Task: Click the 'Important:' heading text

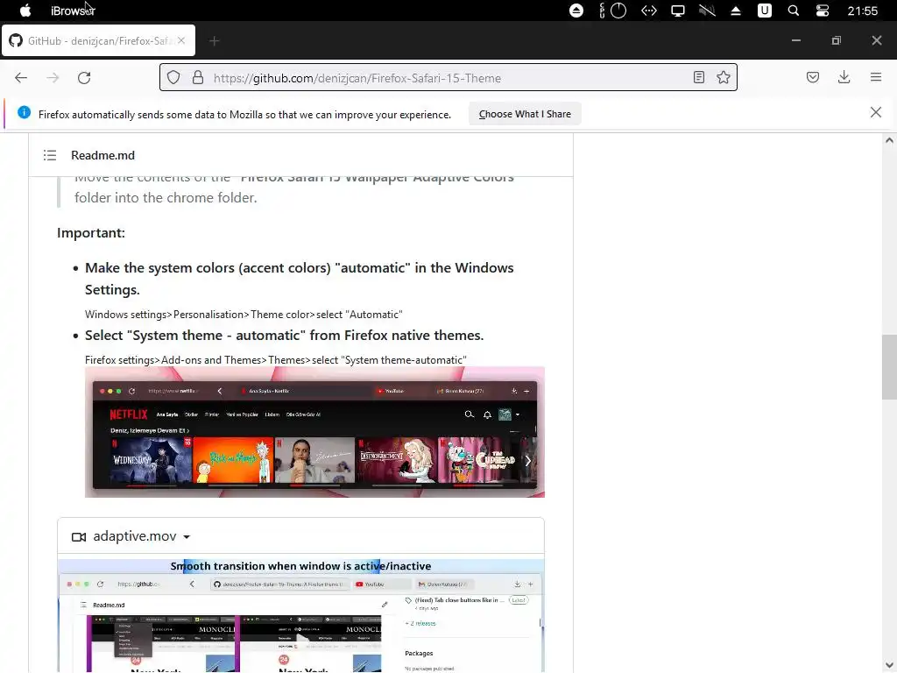Action: [91, 233]
